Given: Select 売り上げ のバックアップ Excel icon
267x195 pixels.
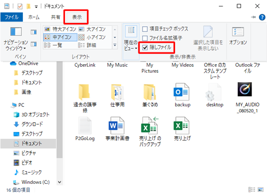Looking at the screenshot, I should coord(150,126).
